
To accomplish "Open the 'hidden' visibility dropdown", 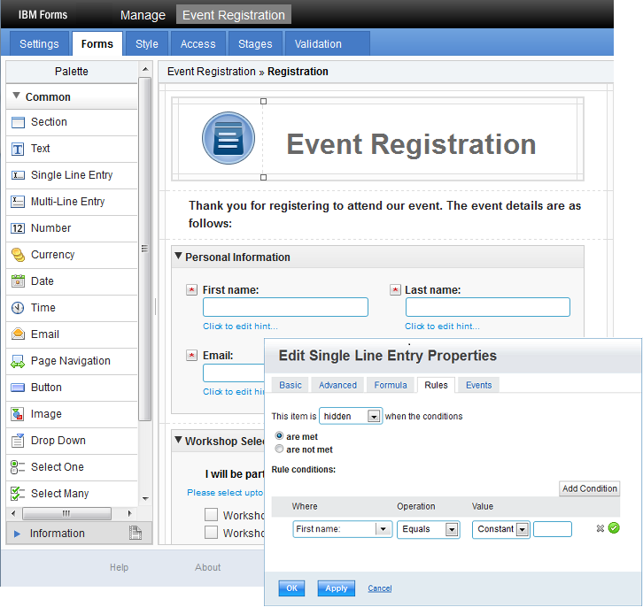I will (x=374, y=416).
